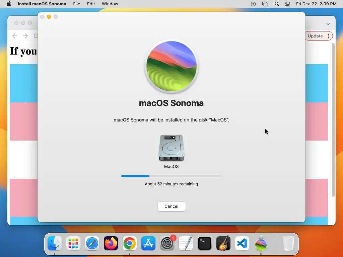Click the 'MacOS' disk label

click(x=171, y=167)
